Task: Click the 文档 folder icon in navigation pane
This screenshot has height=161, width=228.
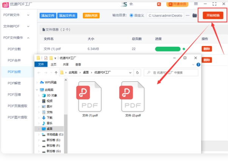Action: 43,112
